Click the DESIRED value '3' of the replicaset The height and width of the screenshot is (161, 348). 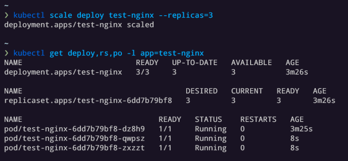[188, 101]
